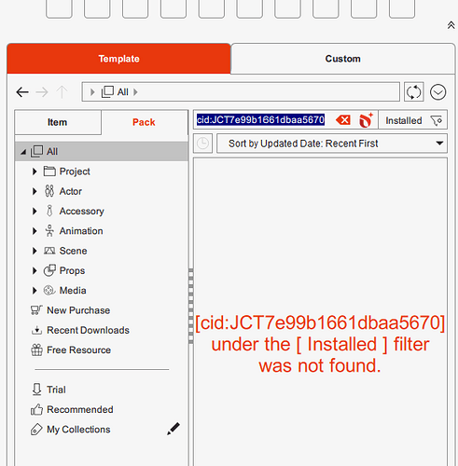Select Accessory in the tree
Screen dimensions: 458x466
click(x=82, y=211)
